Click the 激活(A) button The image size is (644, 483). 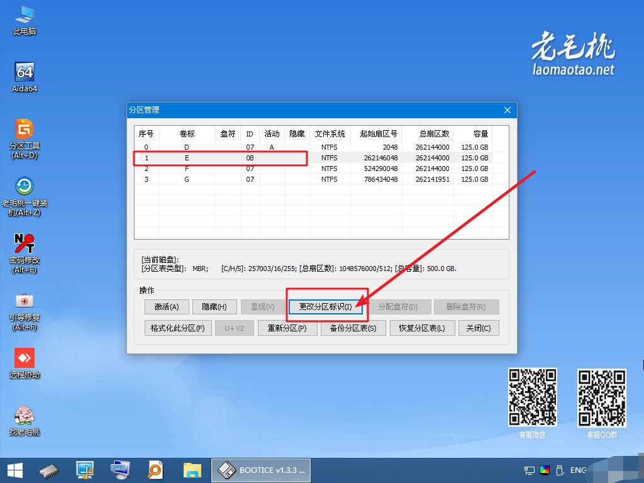coord(167,307)
